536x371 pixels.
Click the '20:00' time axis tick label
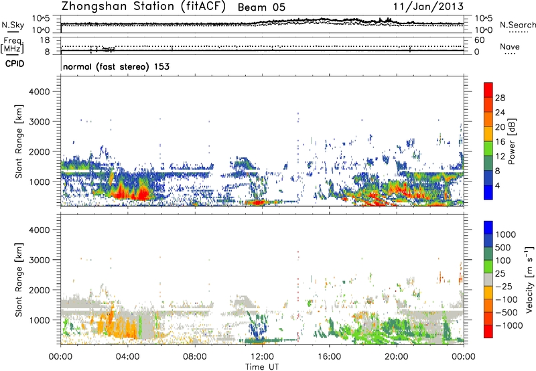pyautogui.click(x=396, y=357)
